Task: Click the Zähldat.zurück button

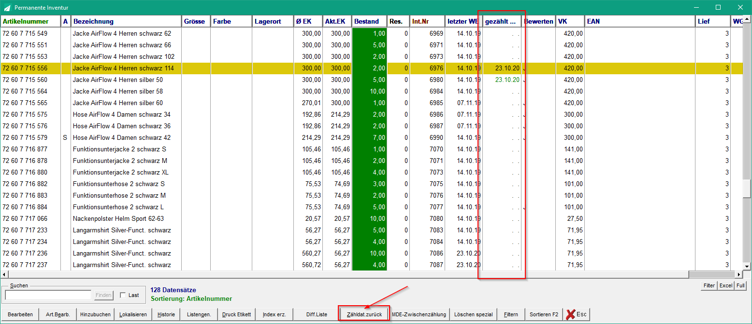Action: coord(364,314)
